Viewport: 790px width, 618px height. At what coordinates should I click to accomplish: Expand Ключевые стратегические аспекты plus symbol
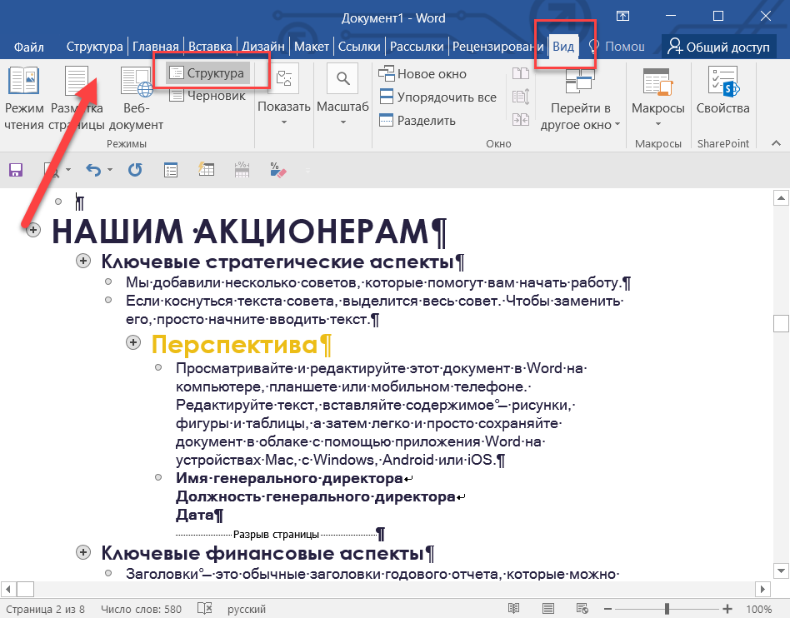pyautogui.click(x=83, y=261)
